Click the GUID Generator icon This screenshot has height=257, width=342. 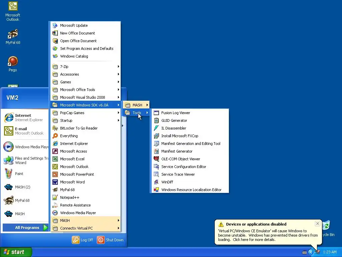coord(156,120)
